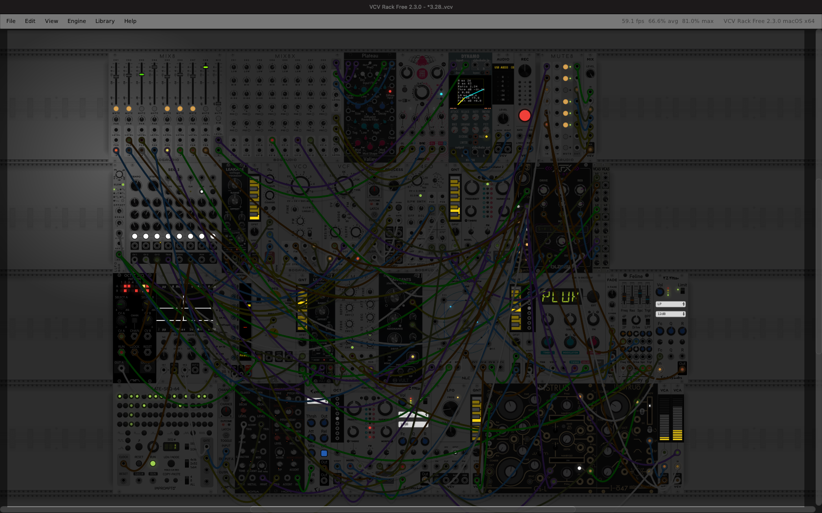Open the 12dB slope dropdown
The height and width of the screenshot is (513, 822).
[x=670, y=314]
